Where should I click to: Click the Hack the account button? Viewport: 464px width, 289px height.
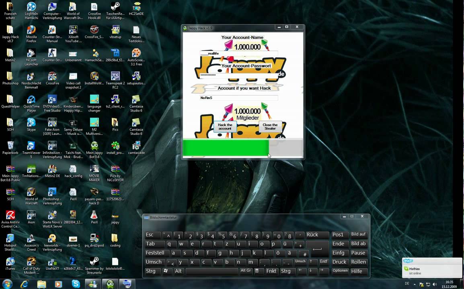pyautogui.click(x=225, y=127)
